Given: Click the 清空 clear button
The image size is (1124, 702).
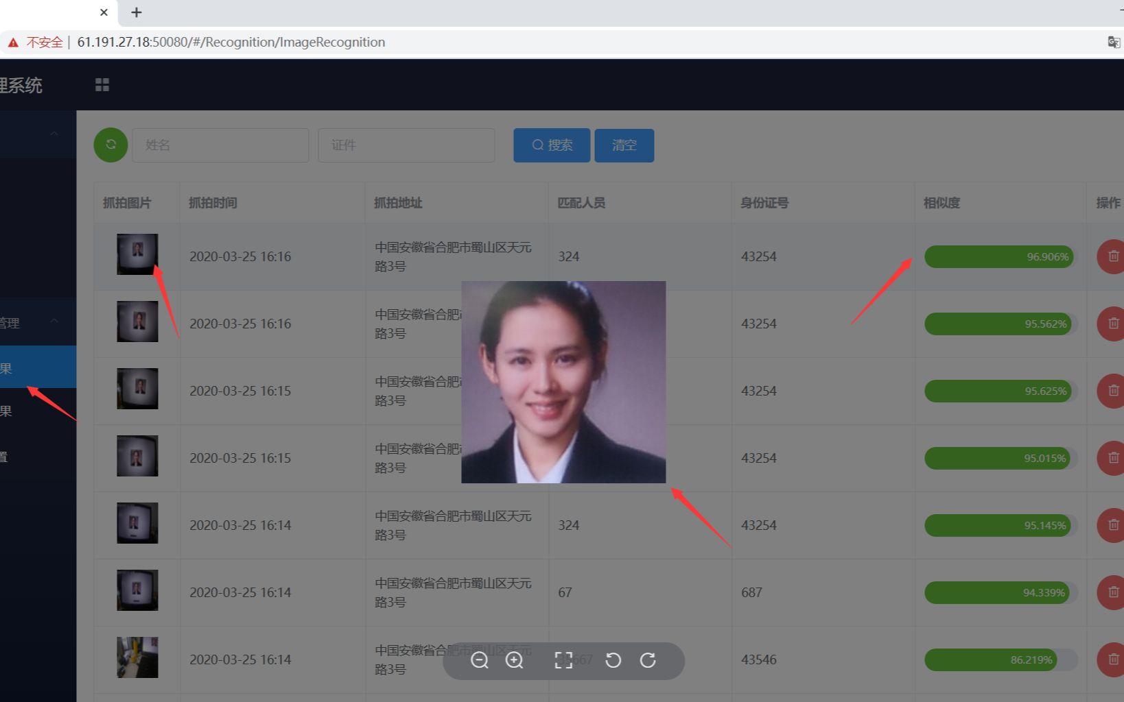Looking at the screenshot, I should [x=624, y=145].
